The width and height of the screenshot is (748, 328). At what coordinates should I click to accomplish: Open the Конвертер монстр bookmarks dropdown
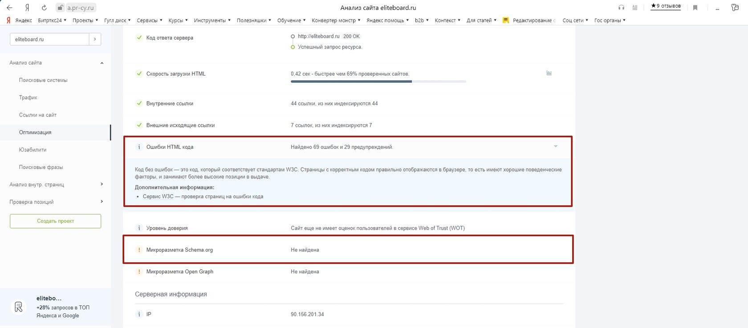coord(336,20)
